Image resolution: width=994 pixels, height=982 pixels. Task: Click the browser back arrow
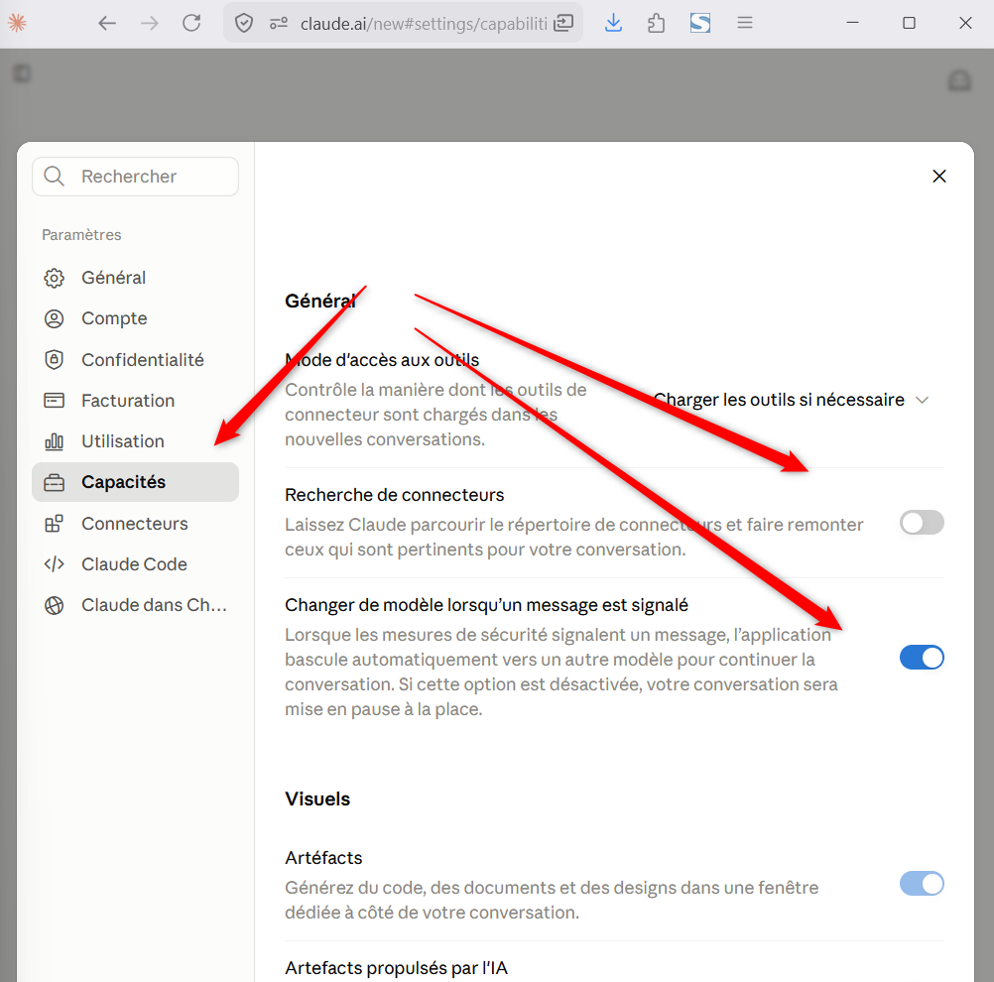(107, 24)
